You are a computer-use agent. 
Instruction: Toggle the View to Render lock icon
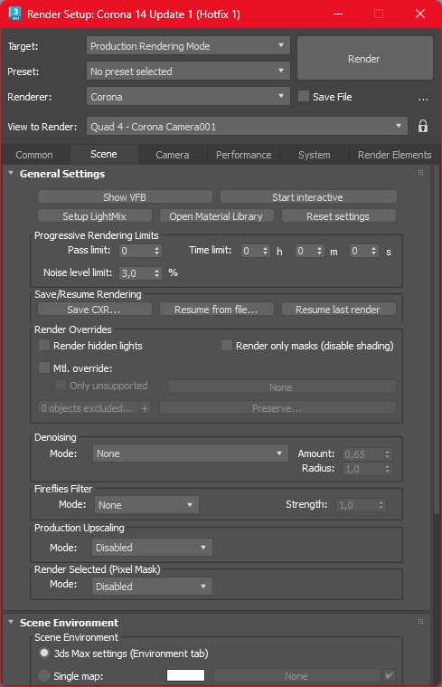tap(423, 126)
